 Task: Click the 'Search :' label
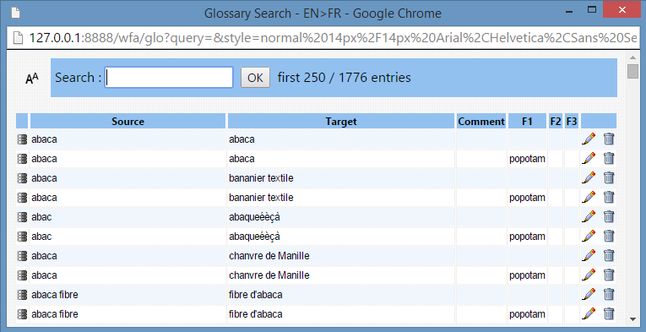coord(79,78)
